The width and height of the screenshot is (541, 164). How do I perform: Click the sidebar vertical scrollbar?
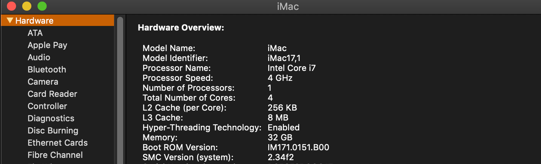pos(120,88)
